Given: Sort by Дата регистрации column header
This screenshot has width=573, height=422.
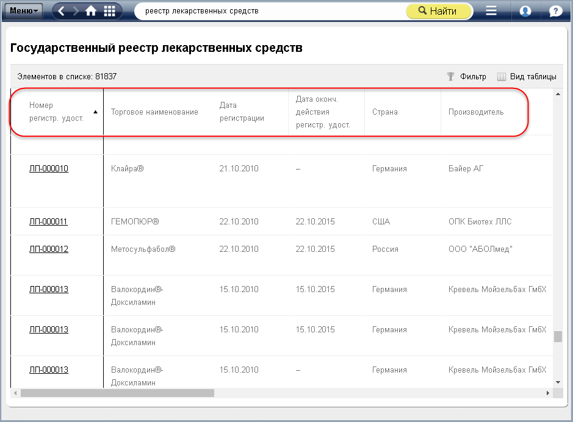Looking at the screenshot, I should (242, 112).
